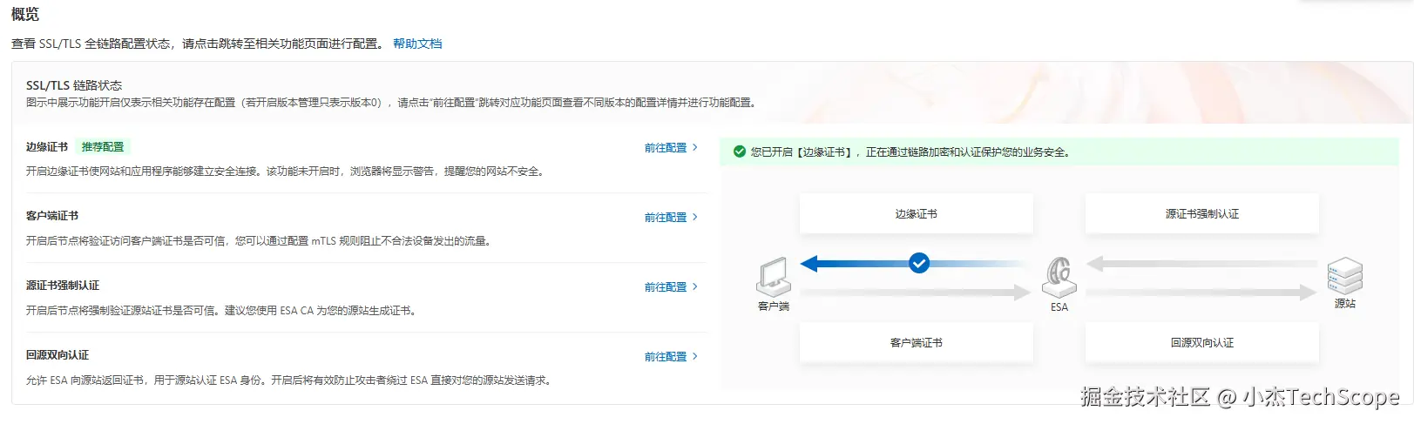The height and width of the screenshot is (424, 1414).
Task: Click the 您已开启【边缘证书】 status message
Action: 910,152
